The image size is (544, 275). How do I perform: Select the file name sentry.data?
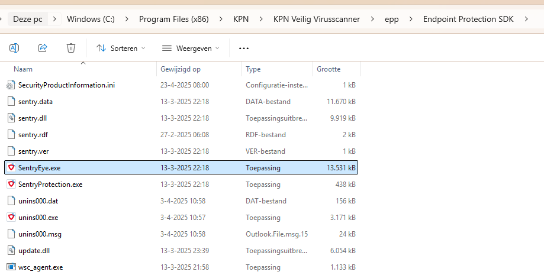pyautogui.click(x=36, y=102)
